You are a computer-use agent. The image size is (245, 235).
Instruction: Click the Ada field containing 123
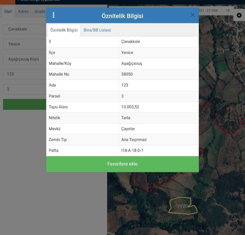click(24, 74)
